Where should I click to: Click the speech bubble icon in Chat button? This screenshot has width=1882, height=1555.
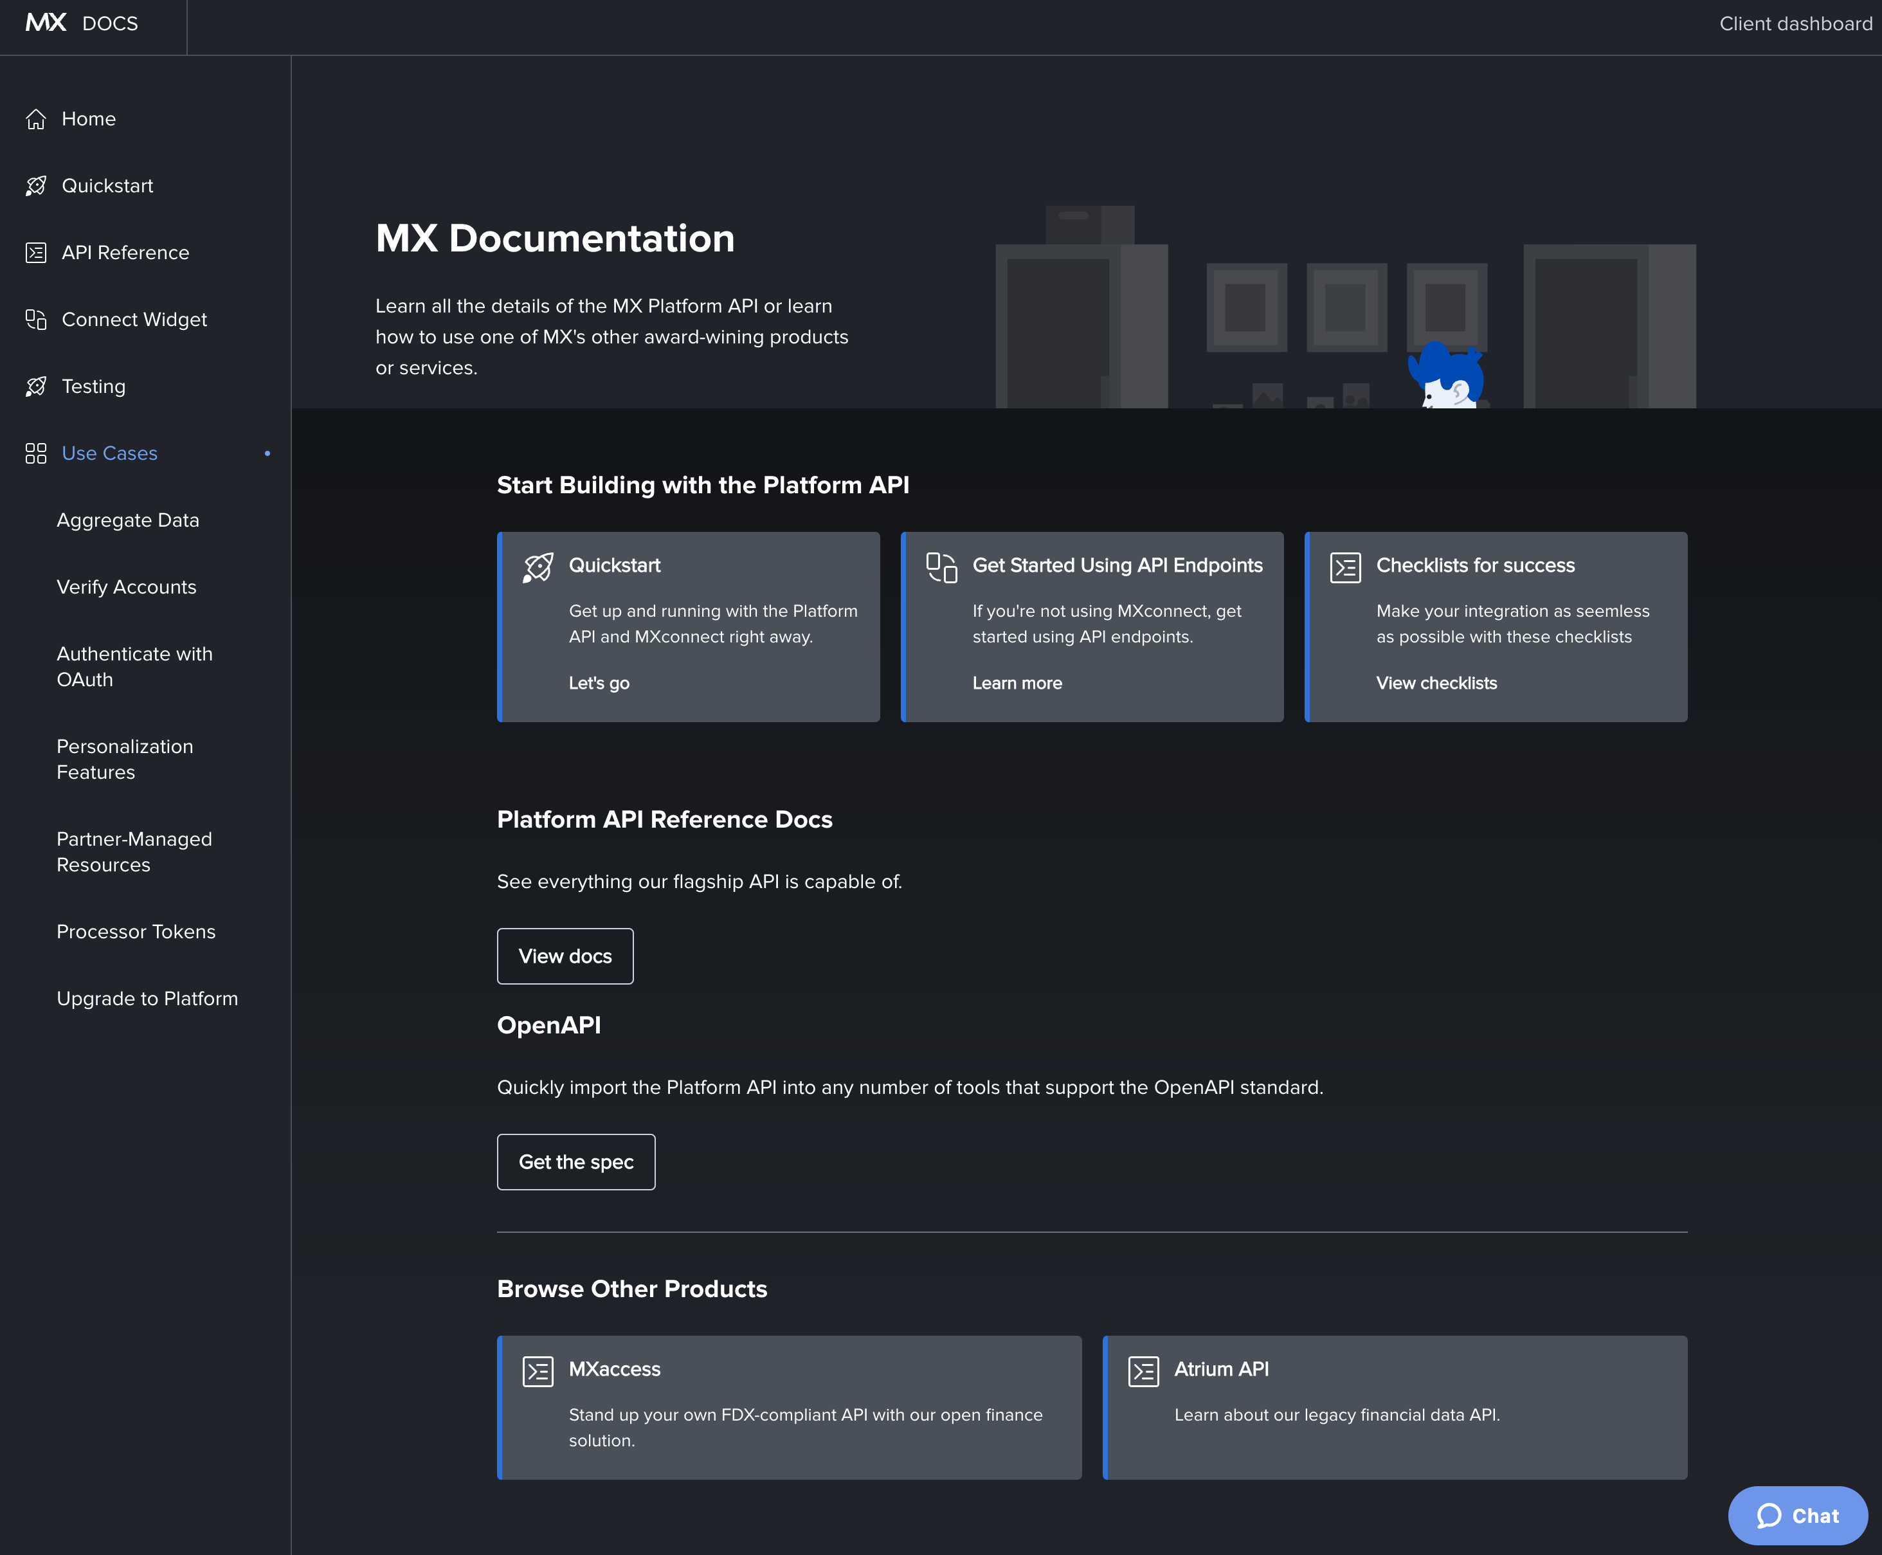point(1769,1516)
